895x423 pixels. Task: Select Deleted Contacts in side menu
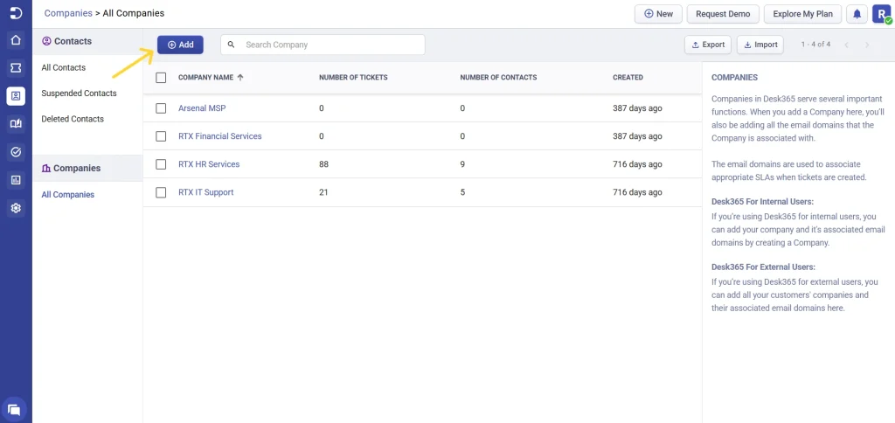point(73,119)
